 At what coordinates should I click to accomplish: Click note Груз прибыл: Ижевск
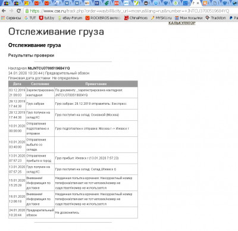(x=87, y=158)
